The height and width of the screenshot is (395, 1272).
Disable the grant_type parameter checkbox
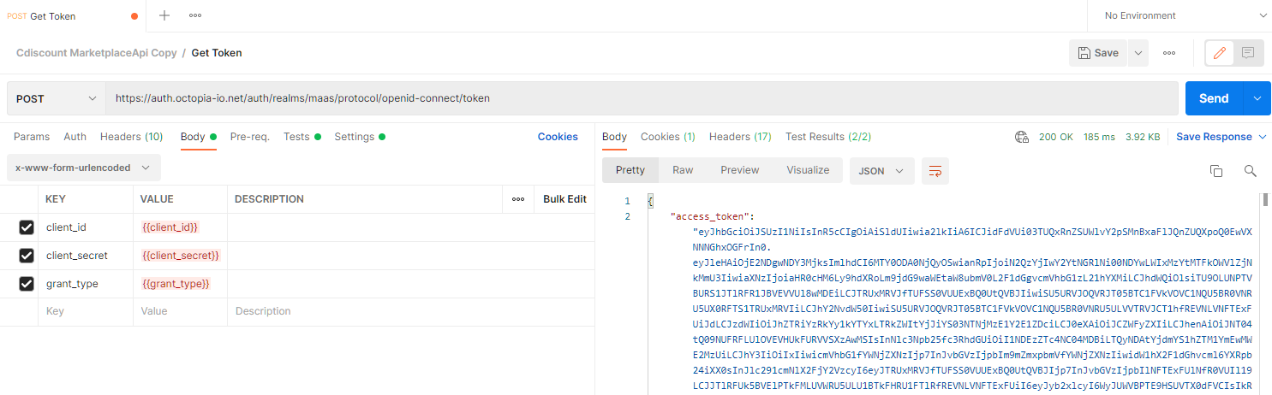click(x=27, y=284)
